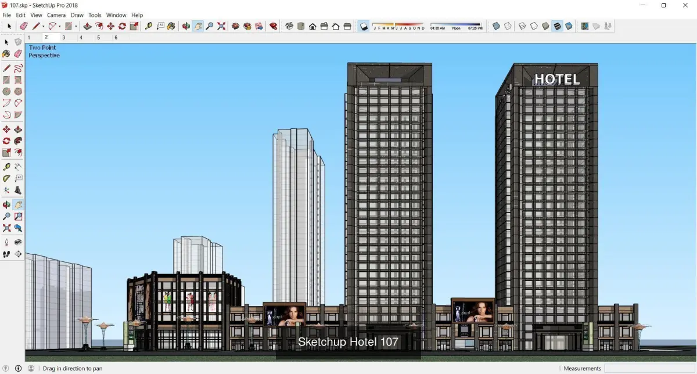Click the Previous view tool
697x374 pixels.
18,228
